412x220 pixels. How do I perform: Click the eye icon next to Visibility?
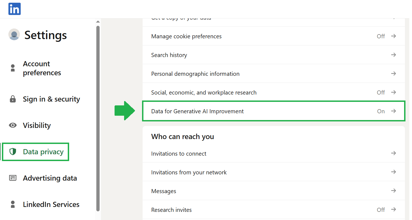tap(13, 125)
